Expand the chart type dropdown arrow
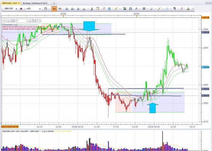The image size is (212, 151). pos(49,9)
